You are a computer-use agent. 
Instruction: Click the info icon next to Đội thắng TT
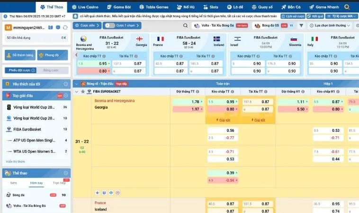[197, 92]
